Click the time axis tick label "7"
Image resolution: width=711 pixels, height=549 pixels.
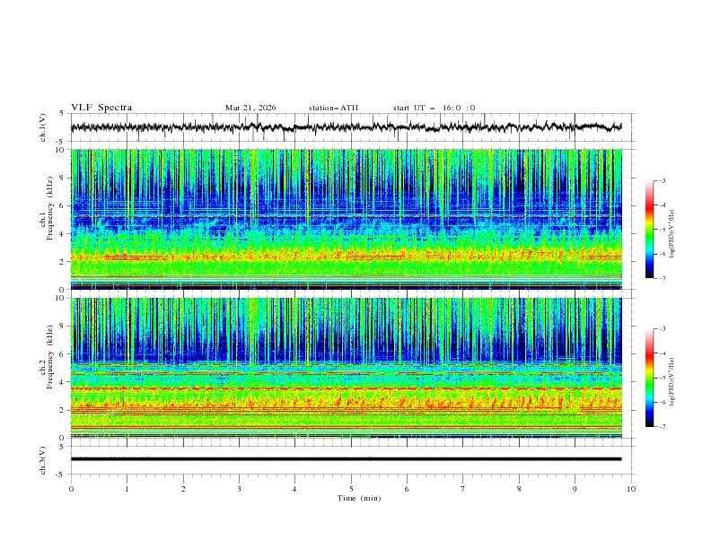[462, 489]
